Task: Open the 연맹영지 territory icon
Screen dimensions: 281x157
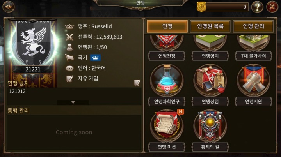Action: (x=210, y=43)
